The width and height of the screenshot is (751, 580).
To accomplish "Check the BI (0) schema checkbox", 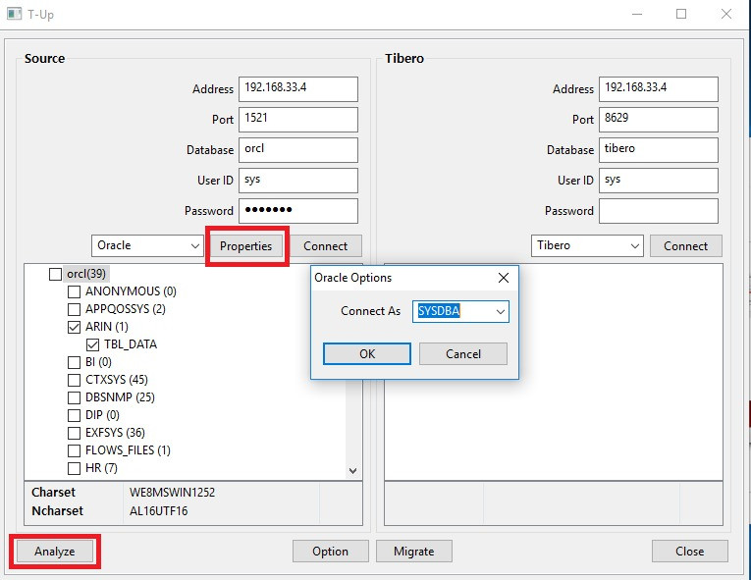I will coord(74,362).
